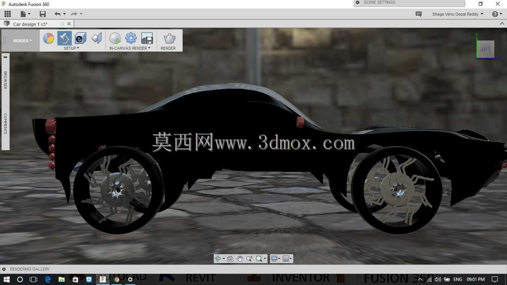Click the Render teapot icon
Image resolution: width=507 pixels, height=285 pixels.
pyautogui.click(x=169, y=38)
